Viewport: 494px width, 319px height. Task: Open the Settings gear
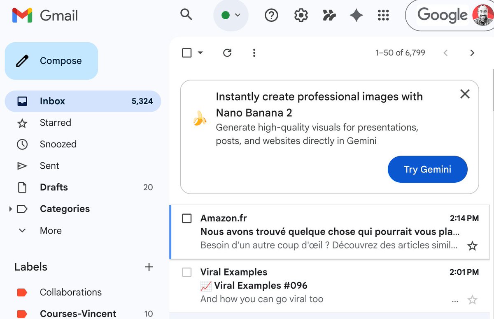coord(301,16)
